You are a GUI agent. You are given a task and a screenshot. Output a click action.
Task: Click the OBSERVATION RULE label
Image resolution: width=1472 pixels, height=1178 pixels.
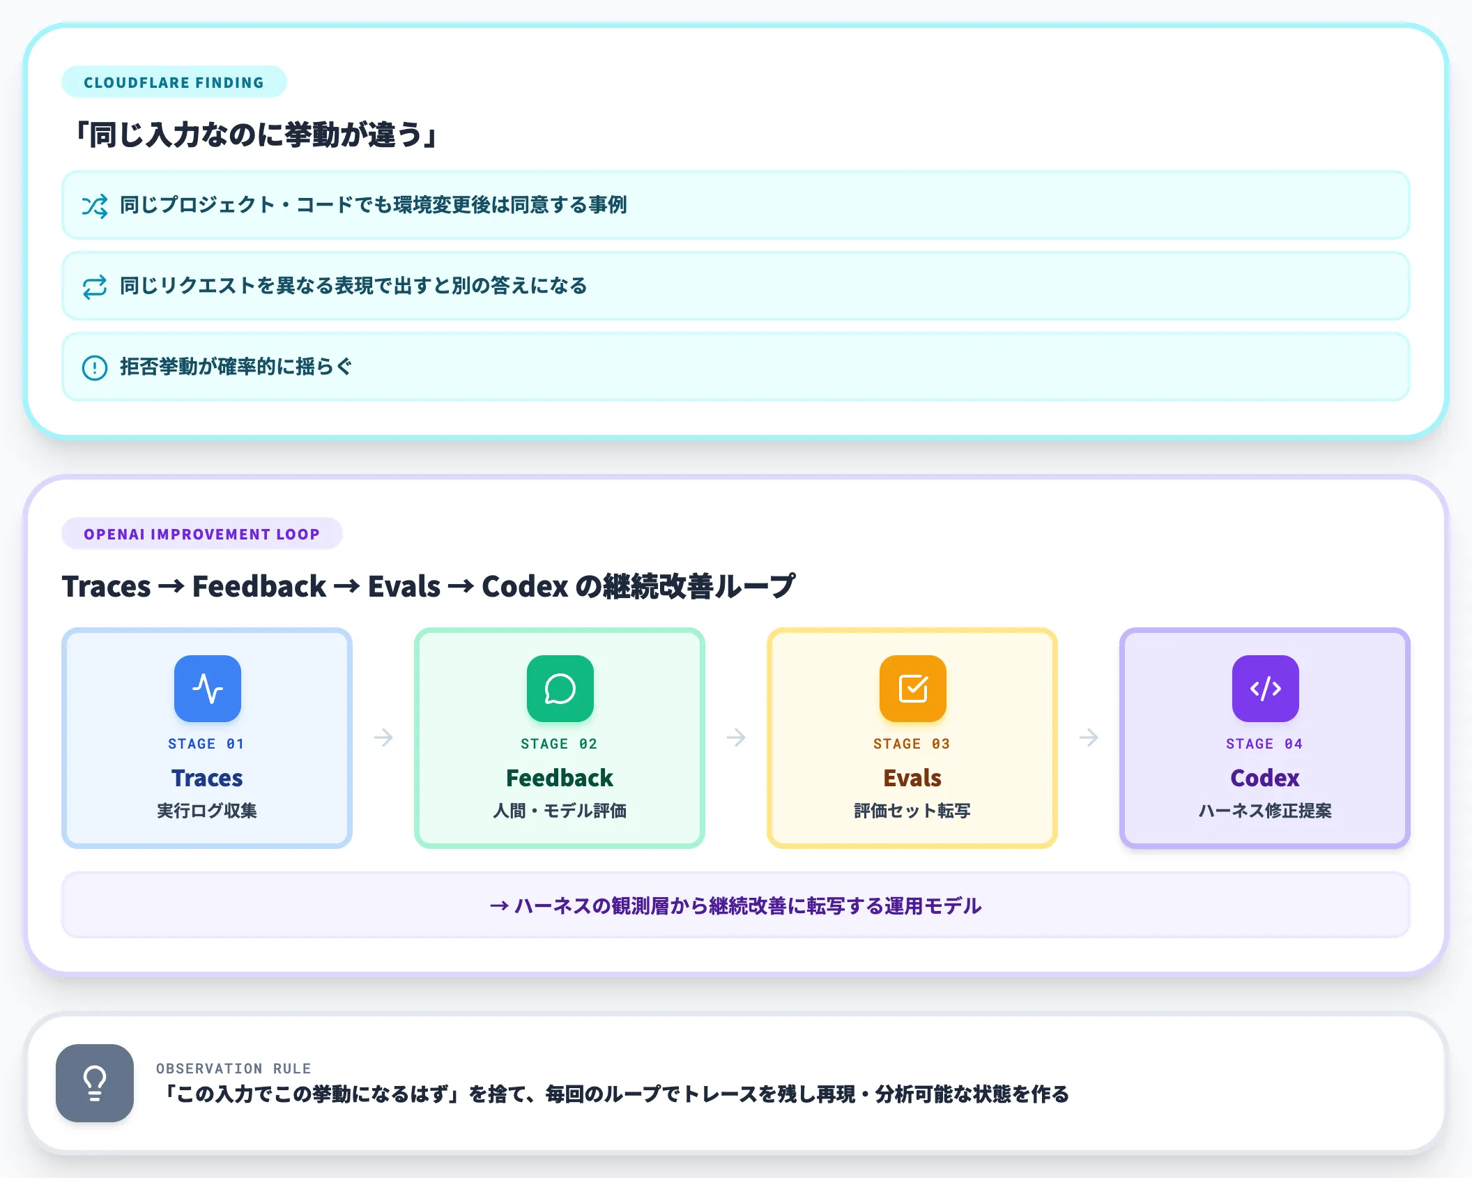click(233, 1069)
